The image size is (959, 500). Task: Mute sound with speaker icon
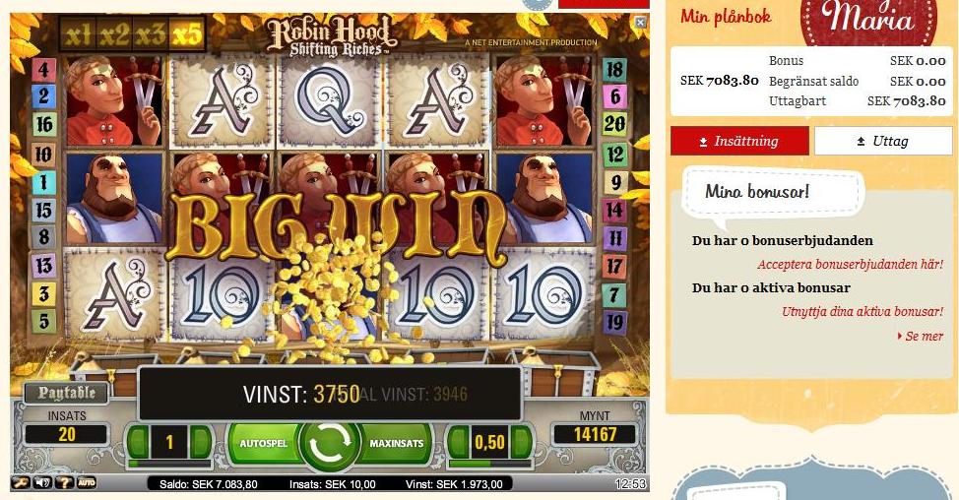point(42,483)
